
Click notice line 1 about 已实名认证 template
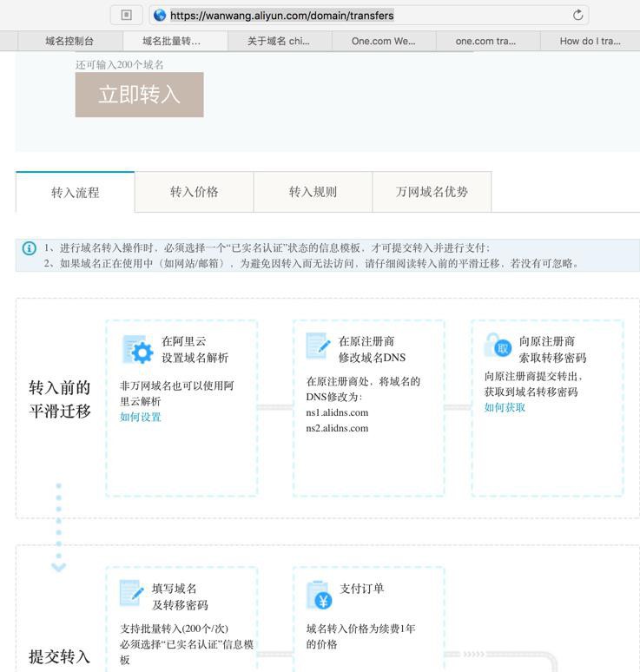(x=267, y=248)
